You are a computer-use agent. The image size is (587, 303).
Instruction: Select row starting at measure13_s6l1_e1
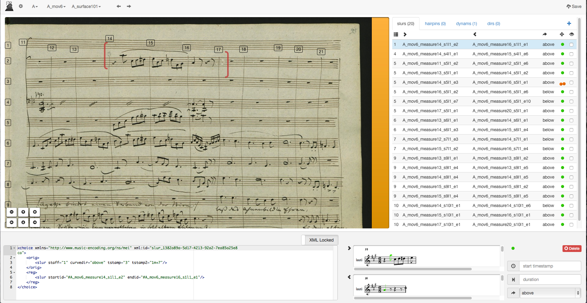tap(485, 120)
